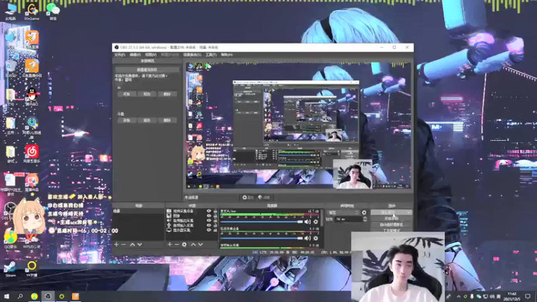Click the 新建推流目标 button

(147, 70)
